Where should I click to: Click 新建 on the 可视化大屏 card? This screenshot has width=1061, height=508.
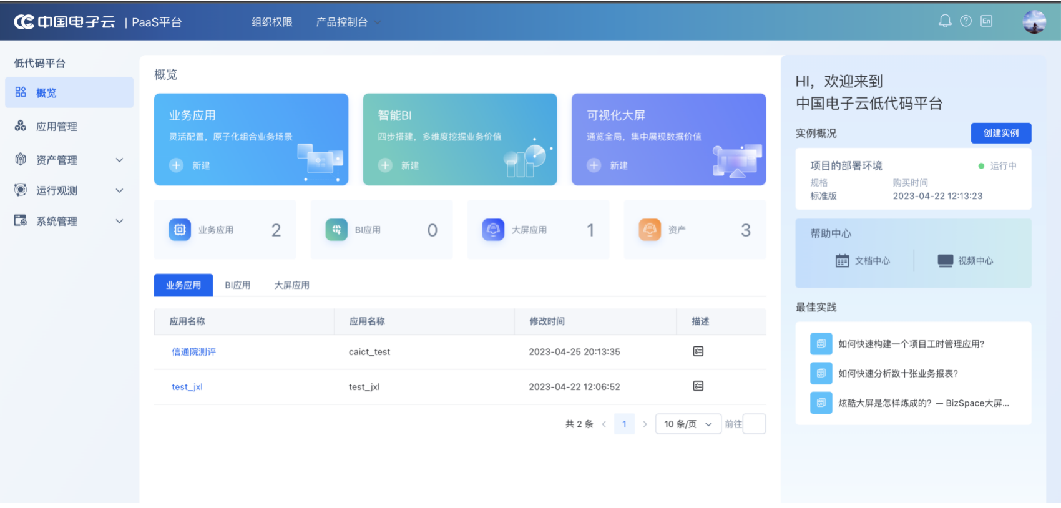coord(619,165)
